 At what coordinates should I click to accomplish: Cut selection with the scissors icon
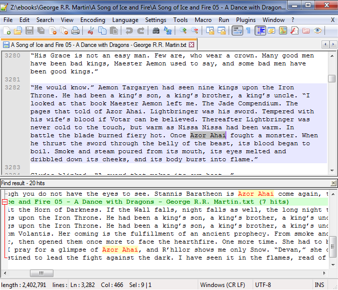[x=91, y=30]
